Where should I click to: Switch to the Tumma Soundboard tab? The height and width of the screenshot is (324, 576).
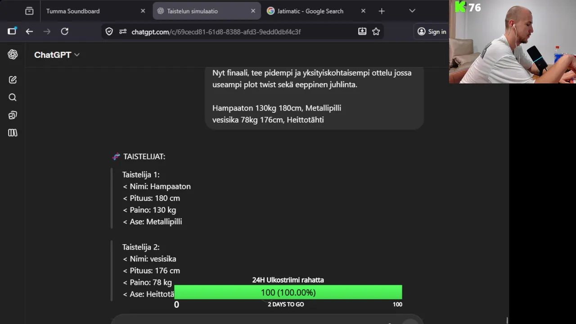73,11
